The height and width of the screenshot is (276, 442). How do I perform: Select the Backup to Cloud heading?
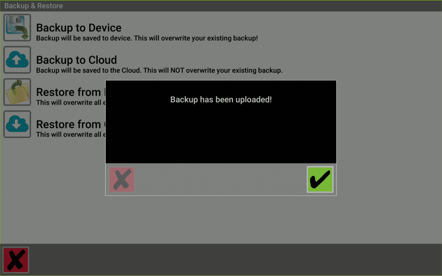(x=76, y=60)
